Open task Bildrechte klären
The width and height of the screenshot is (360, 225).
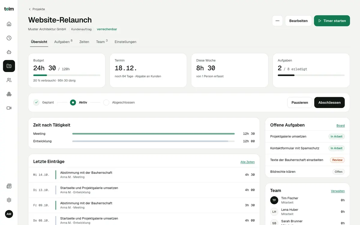point(307,172)
